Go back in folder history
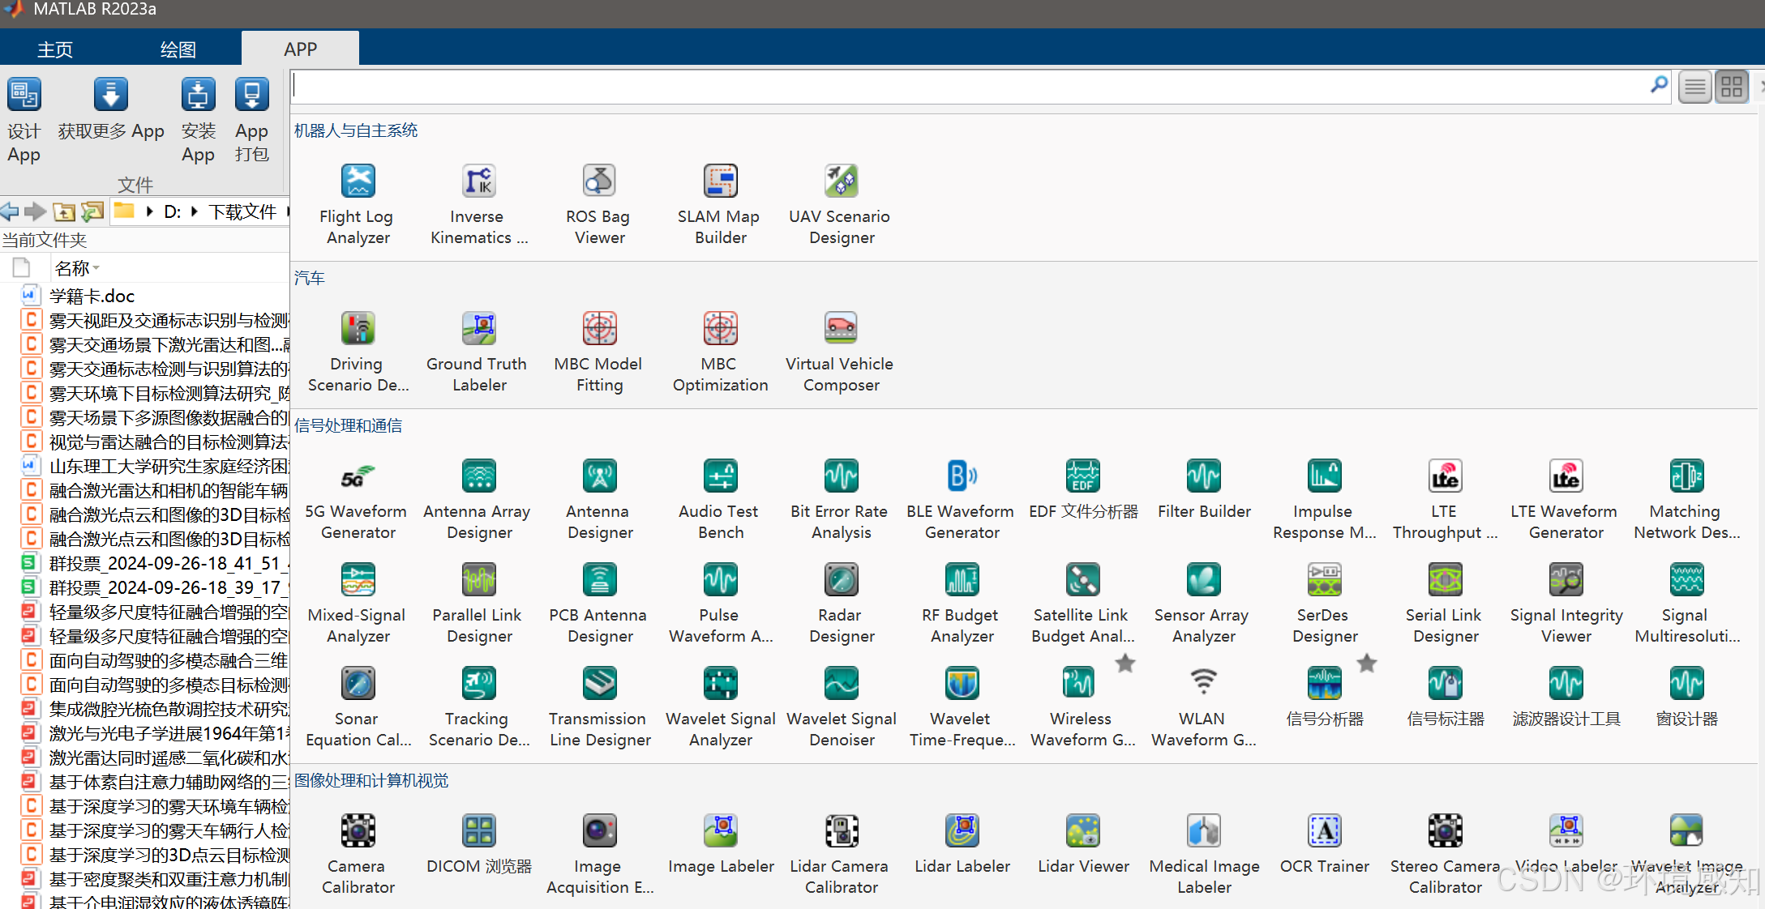The width and height of the screenshot is (1765, 909). [10, 211]
